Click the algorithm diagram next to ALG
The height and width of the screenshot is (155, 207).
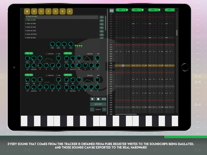tap(79, 46)
